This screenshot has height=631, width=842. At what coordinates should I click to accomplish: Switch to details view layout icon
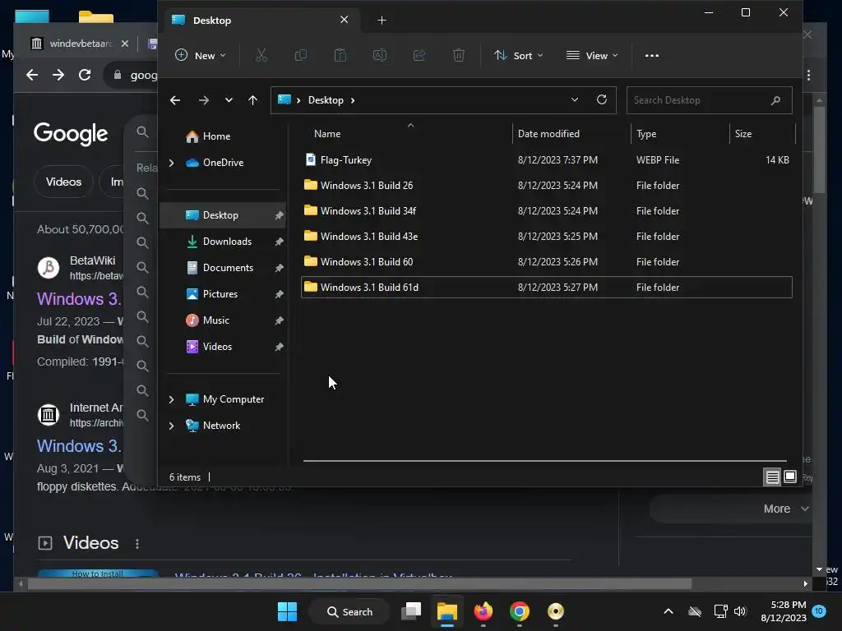(772, 477)
